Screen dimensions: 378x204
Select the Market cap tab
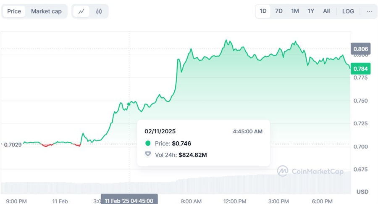tap(46, 11)
